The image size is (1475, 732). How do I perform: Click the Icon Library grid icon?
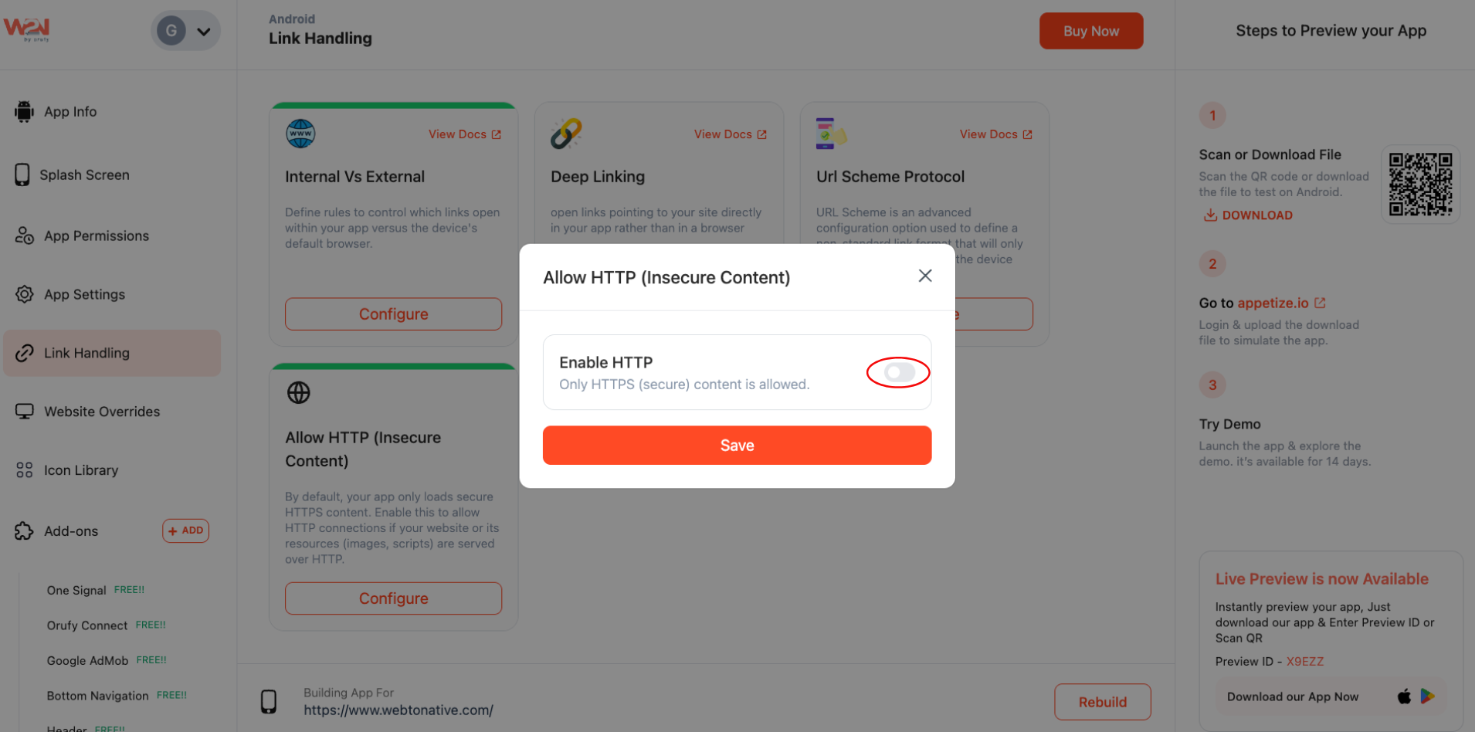[25, 470]
